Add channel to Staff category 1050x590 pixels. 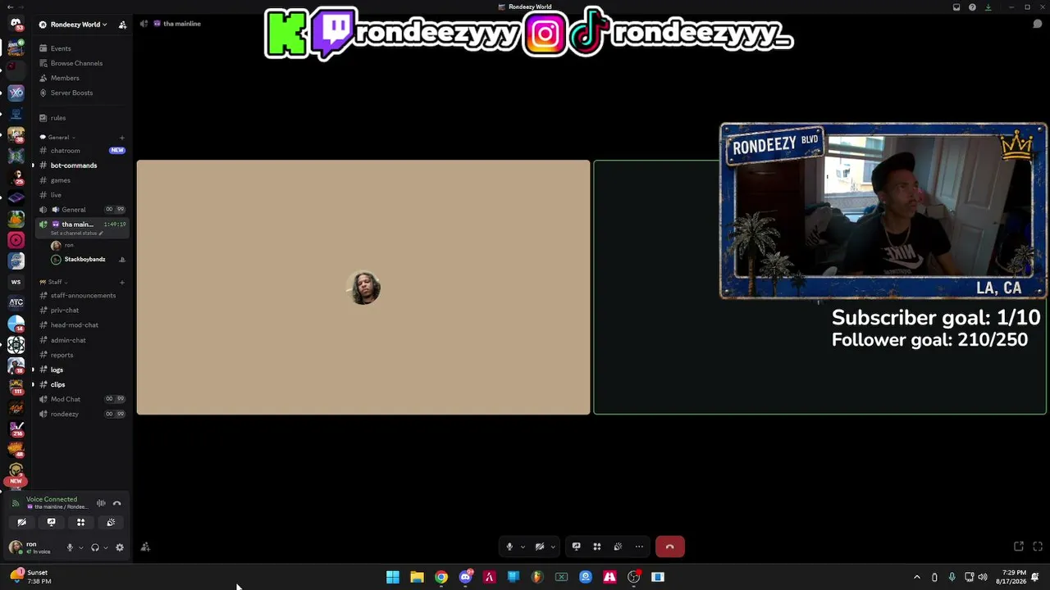tap(121, 282)
